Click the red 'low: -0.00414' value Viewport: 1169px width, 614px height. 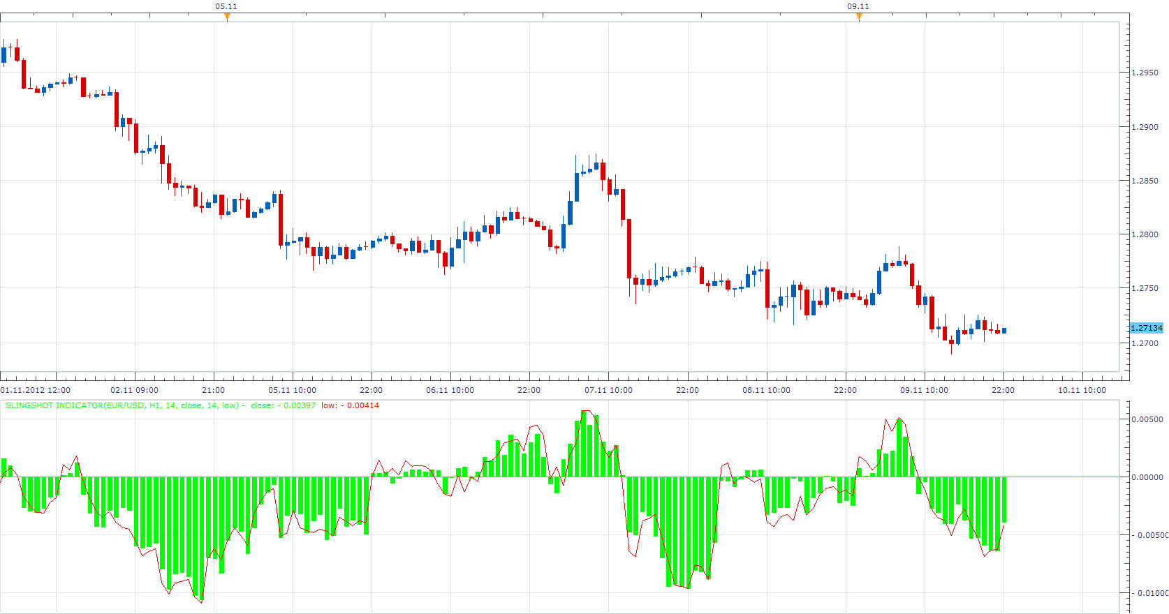(x=350, y=405)
